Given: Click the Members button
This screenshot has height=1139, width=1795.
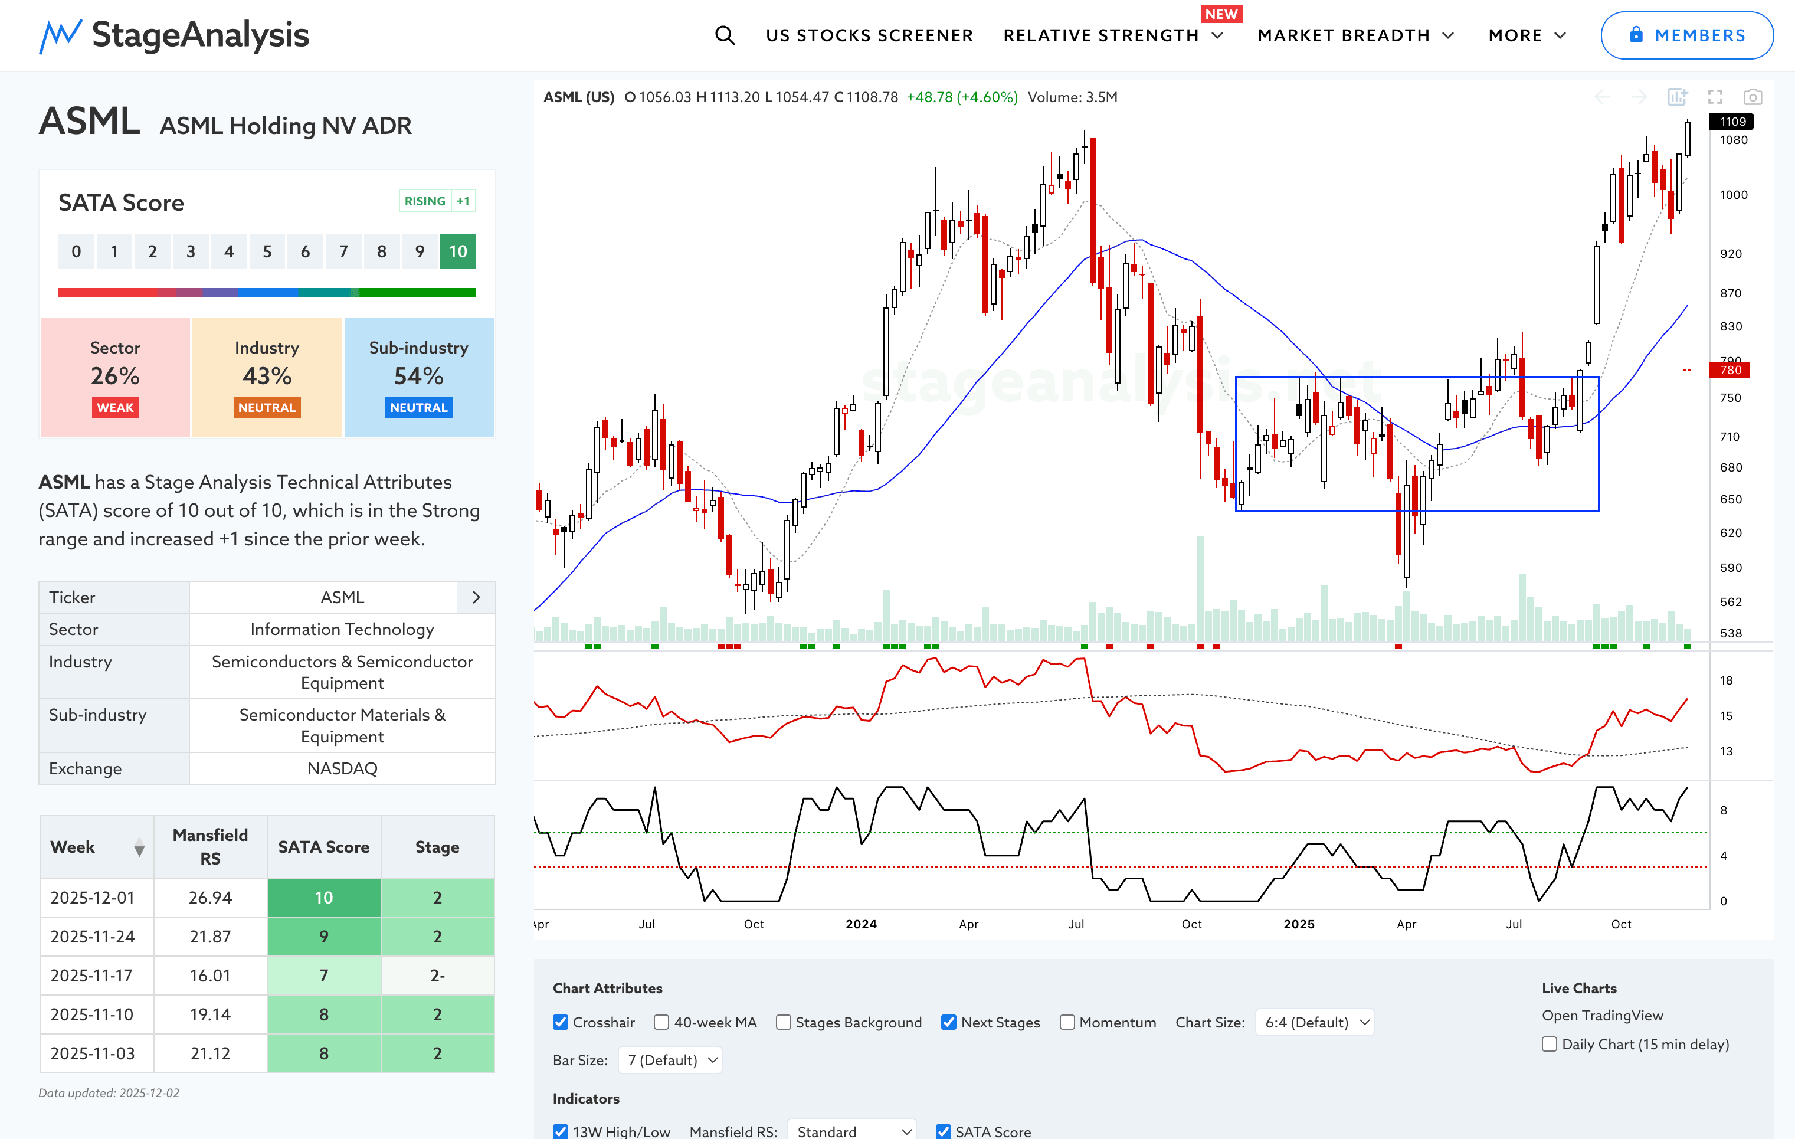Looking at the screenshot, I should point(1686,35).
